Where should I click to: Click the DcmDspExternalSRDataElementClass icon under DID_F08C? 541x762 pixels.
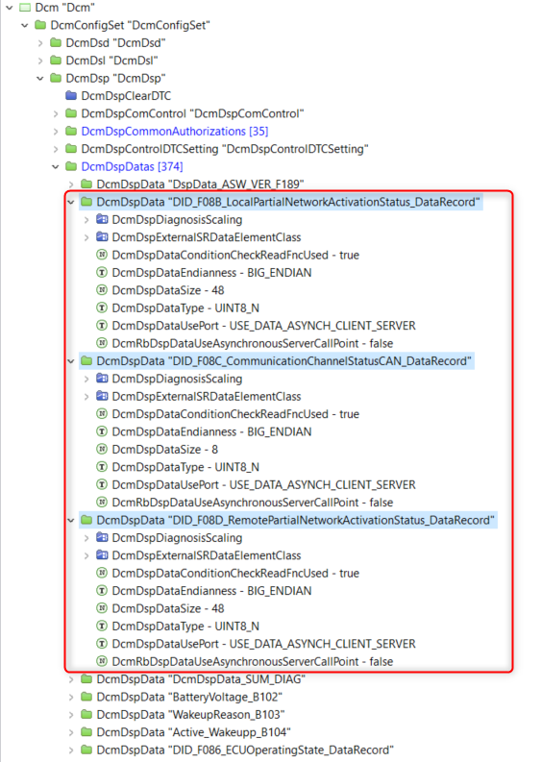[102, 397]
